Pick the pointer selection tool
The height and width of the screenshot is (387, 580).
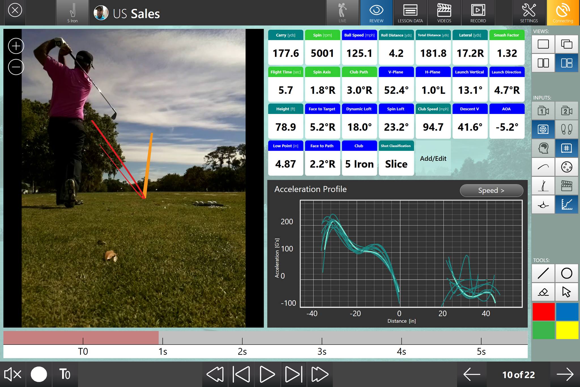566,292
